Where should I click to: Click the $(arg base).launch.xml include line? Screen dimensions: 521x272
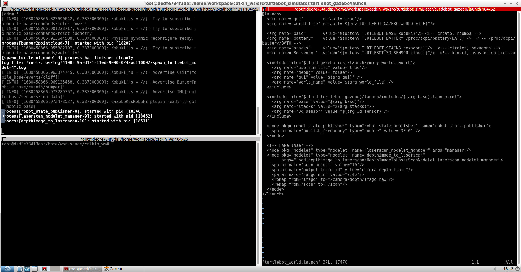tap(364, 97)
